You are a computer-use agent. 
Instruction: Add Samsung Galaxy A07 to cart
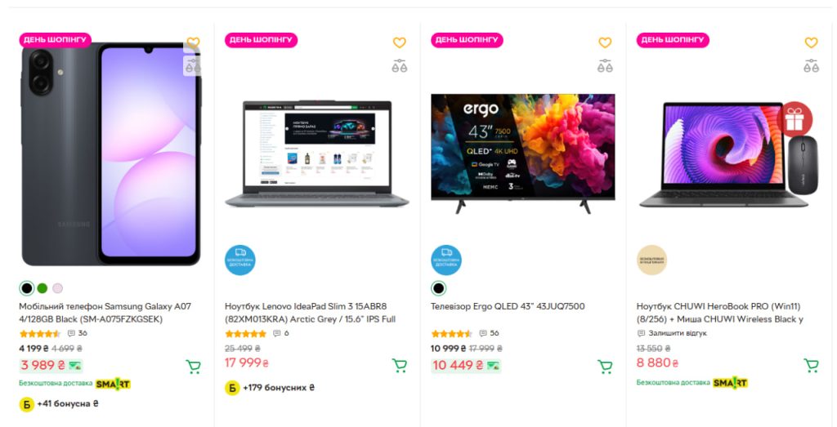(x=193, y=367)
